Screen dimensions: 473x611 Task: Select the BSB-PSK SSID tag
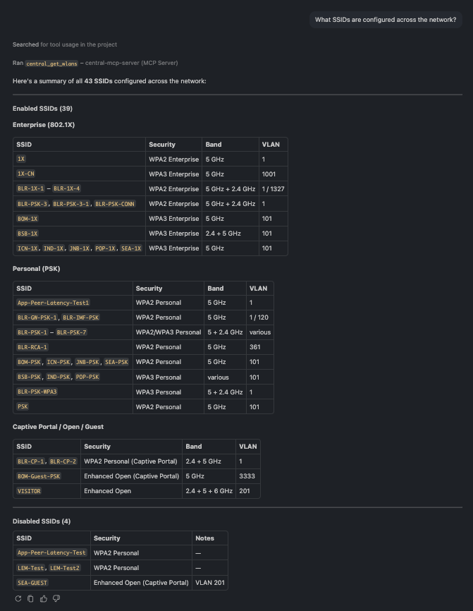29,377
